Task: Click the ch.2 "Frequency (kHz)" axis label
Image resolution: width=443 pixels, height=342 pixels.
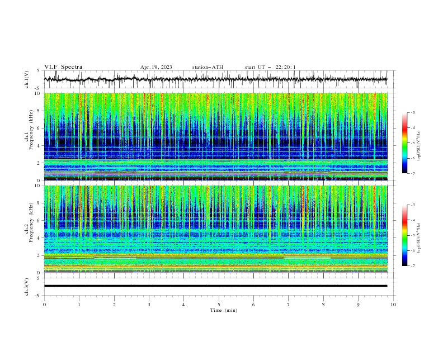Action: [x=31, y=222]
